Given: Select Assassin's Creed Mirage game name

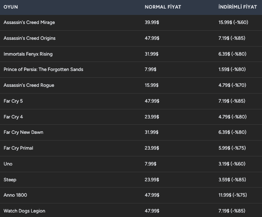Looking at the screenshot, I should tap(29, 22).
